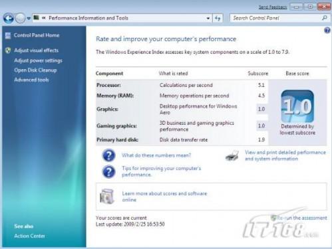332x249 pixels.
Task: View and print detailed performance information
Action: click(x=285, y=155)
